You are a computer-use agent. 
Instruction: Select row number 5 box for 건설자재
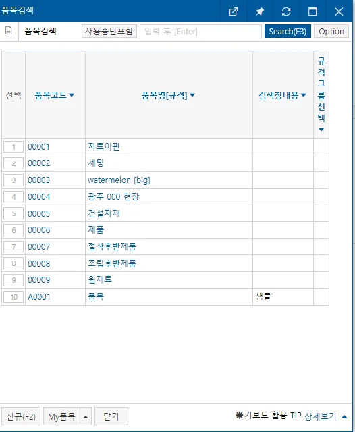13,213
